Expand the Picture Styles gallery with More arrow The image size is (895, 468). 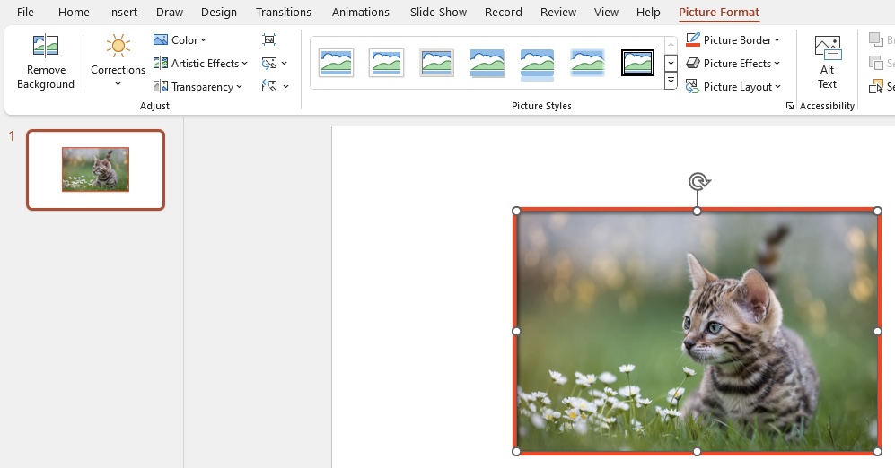click(671, 82)
